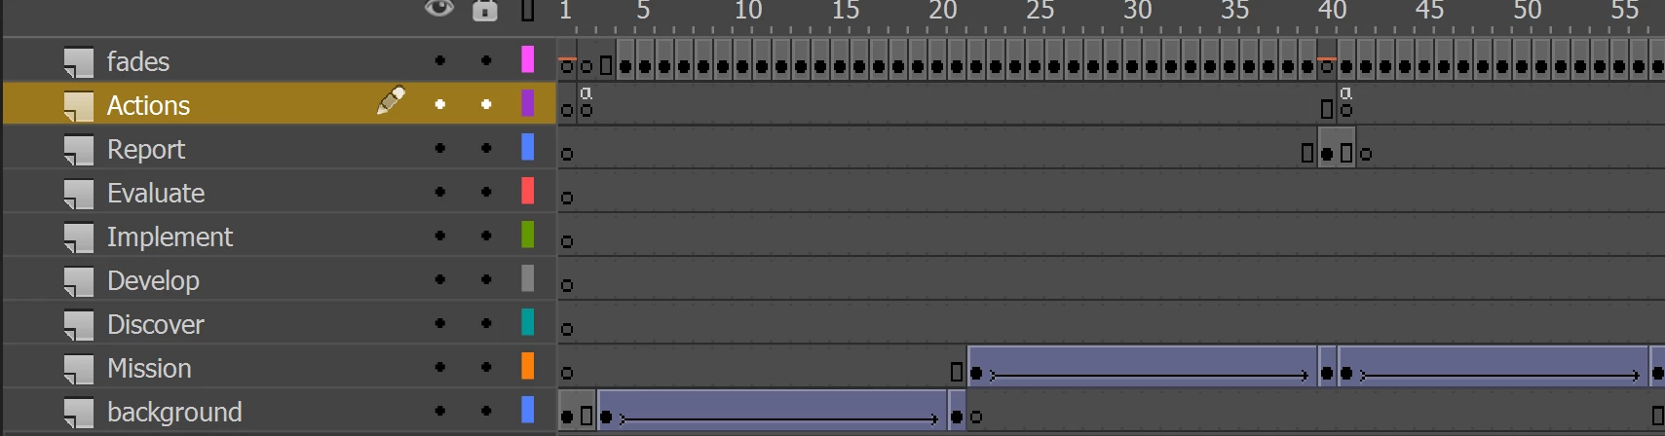Click the outline column header icon

click(527, 11)
